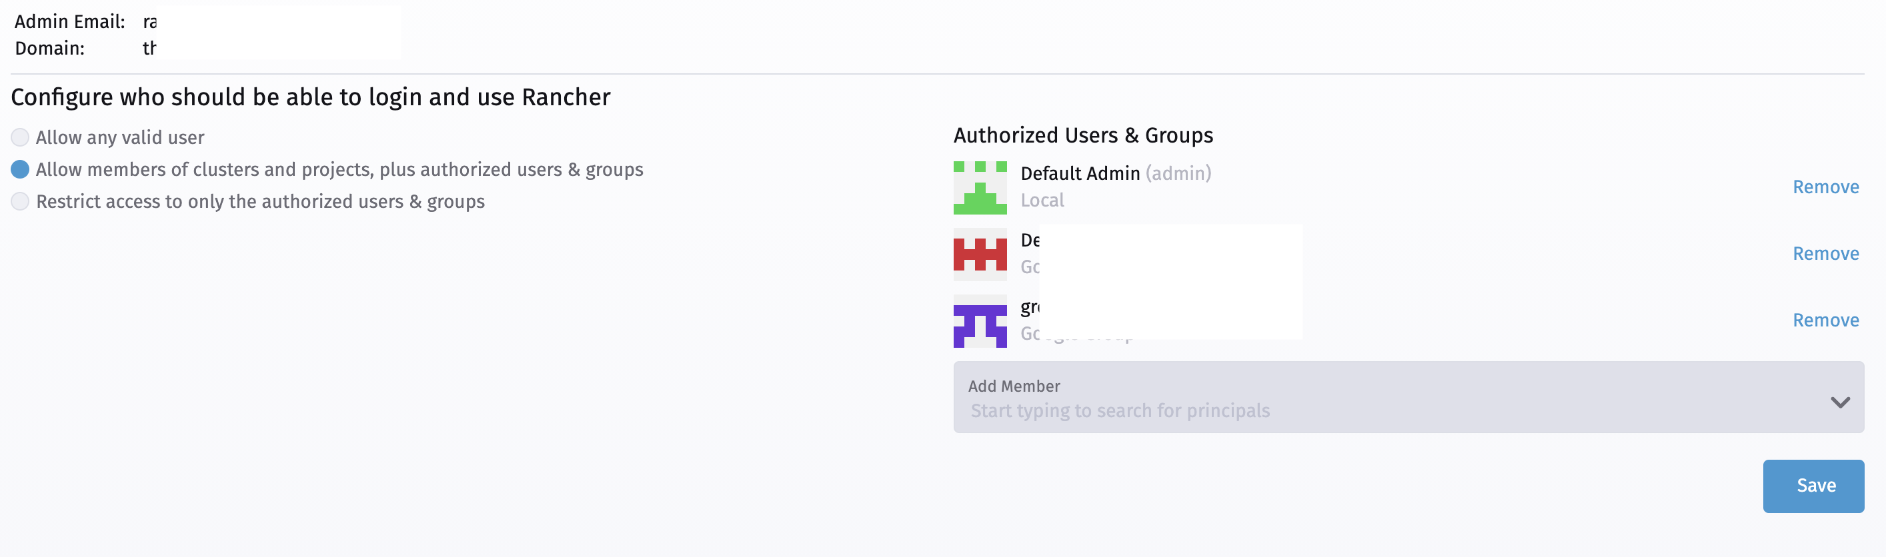Click the red pixel avatar icon
Image resolution: width=1886 pixels, height=557 pixels.
coord(980,255)
